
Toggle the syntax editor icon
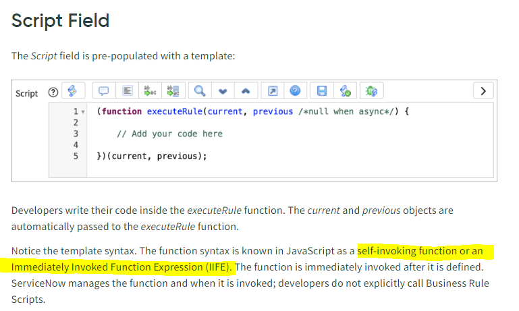pyautogui.click(x=74, y=91)
